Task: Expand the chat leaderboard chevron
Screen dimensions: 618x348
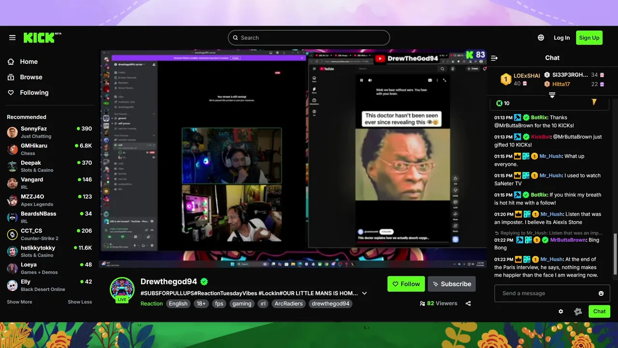Action: tap(552, 95)
